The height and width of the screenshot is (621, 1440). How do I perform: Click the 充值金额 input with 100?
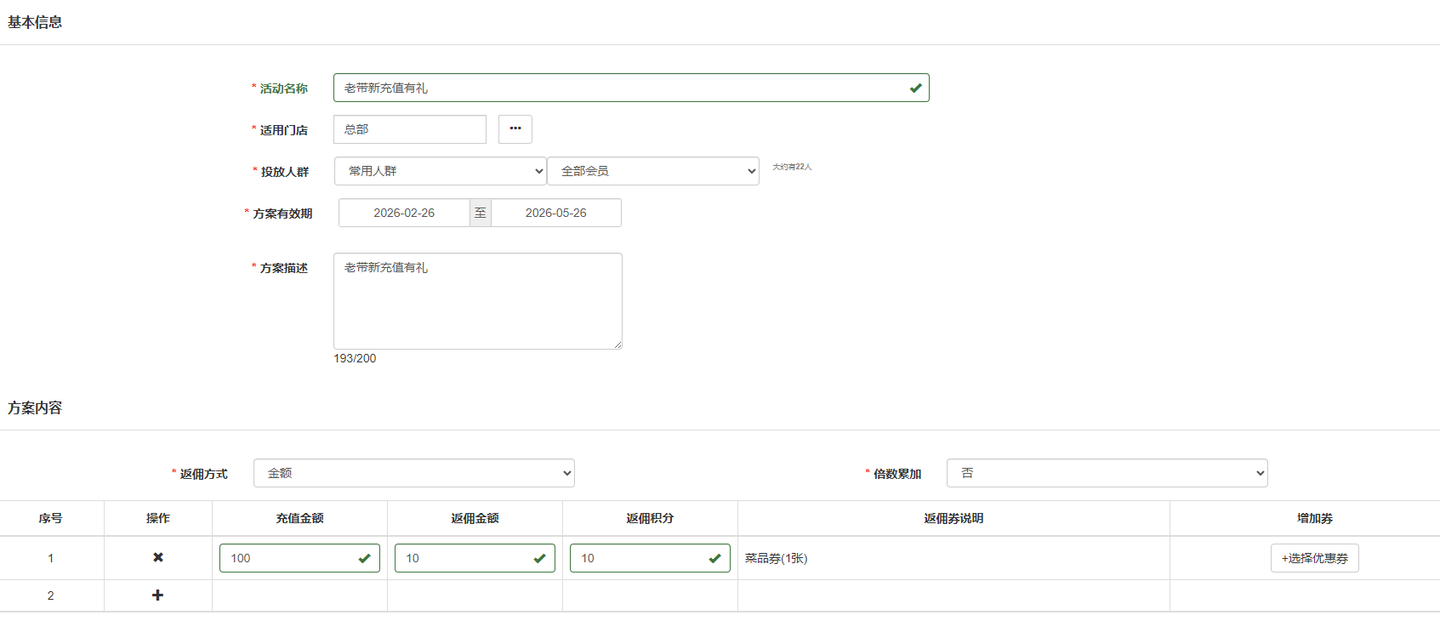[x=289, y=558]
